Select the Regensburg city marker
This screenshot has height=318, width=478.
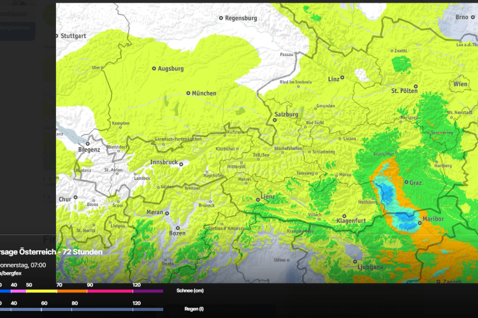tap(221, 18)
